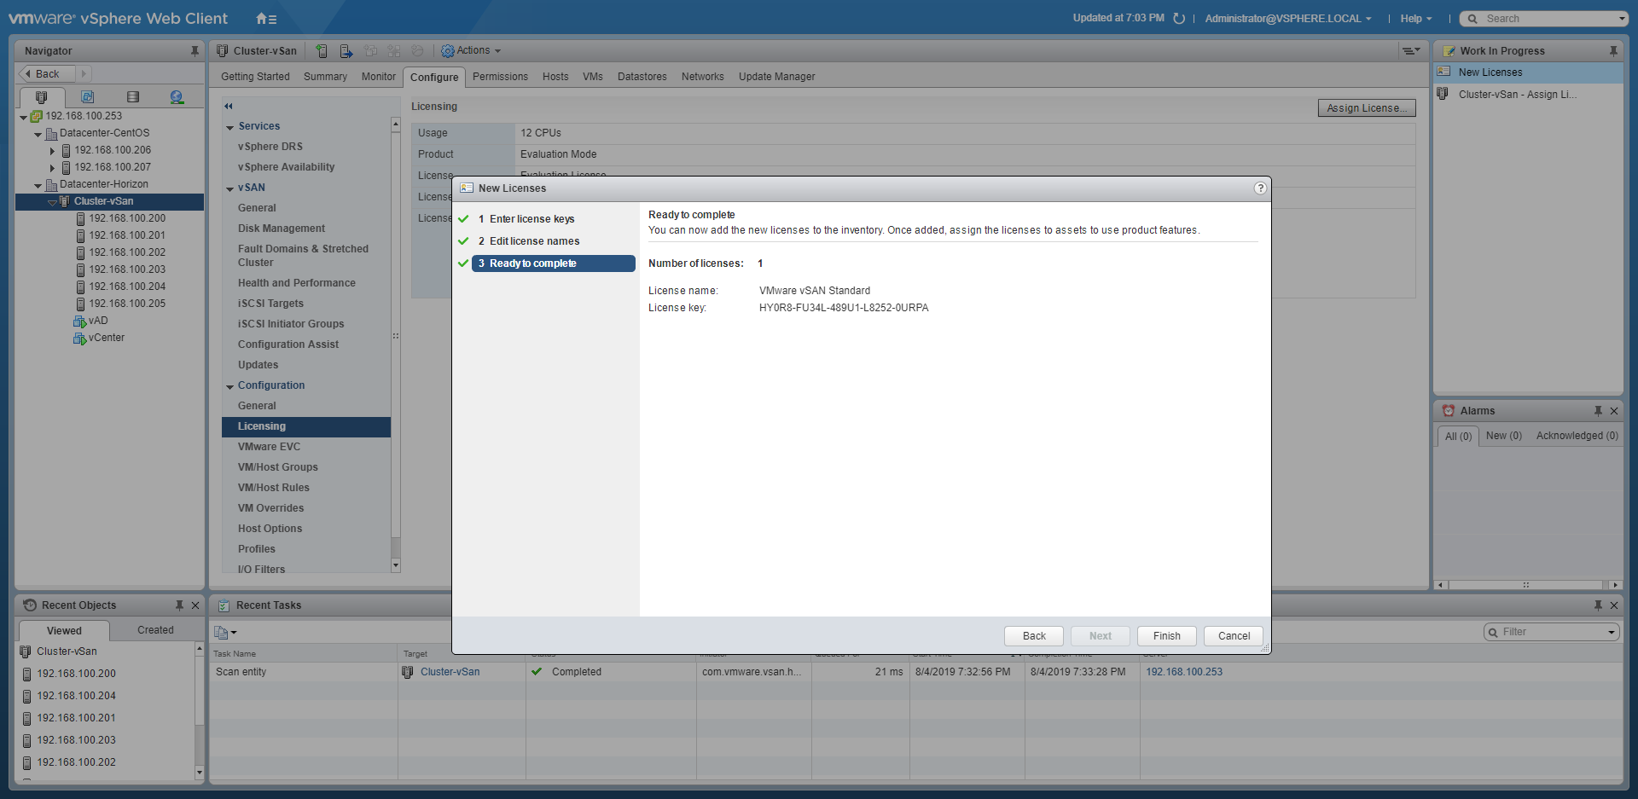Open the Hosts and Clusters navigator view
Image resolution: width=1638 pixels, height=799 pixels.
point(41,97)
